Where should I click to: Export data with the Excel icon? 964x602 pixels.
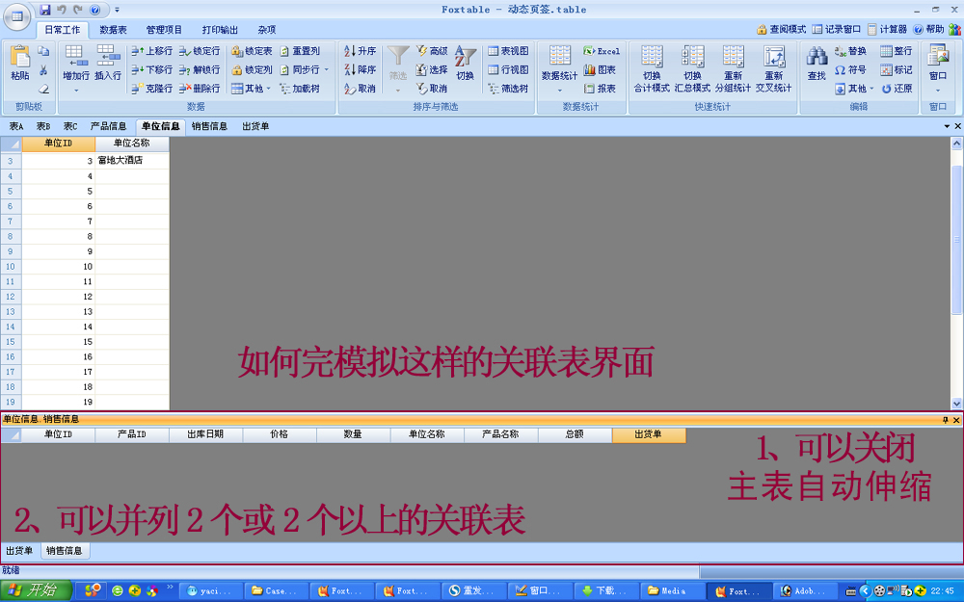coord(602,51)
